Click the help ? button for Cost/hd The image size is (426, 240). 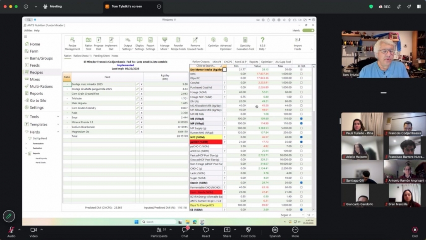click(x=225, y=83)
